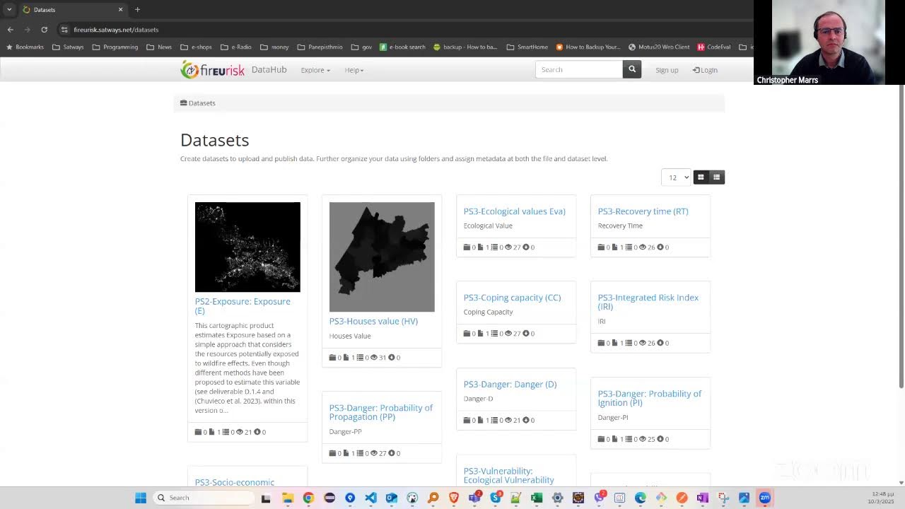Screen dimensions: 905x509
Task: Open the tab search chevron in Chrome
Action: [9, 9]
